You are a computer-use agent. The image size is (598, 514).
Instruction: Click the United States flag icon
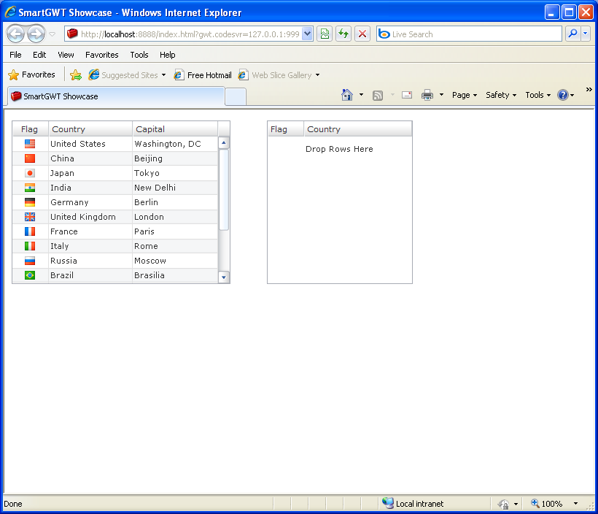[x=30, y=144]
